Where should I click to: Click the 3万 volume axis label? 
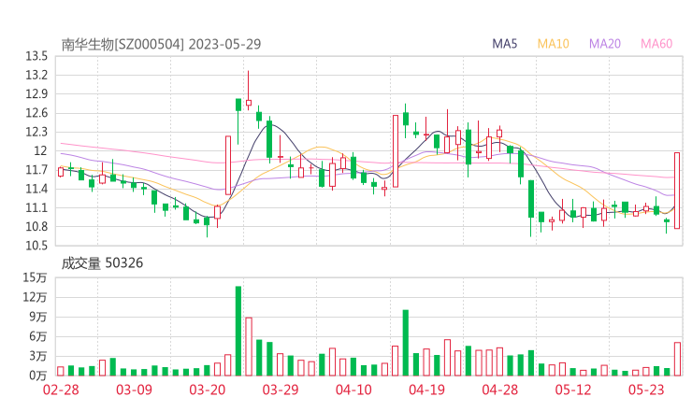[x=38, y=356]
